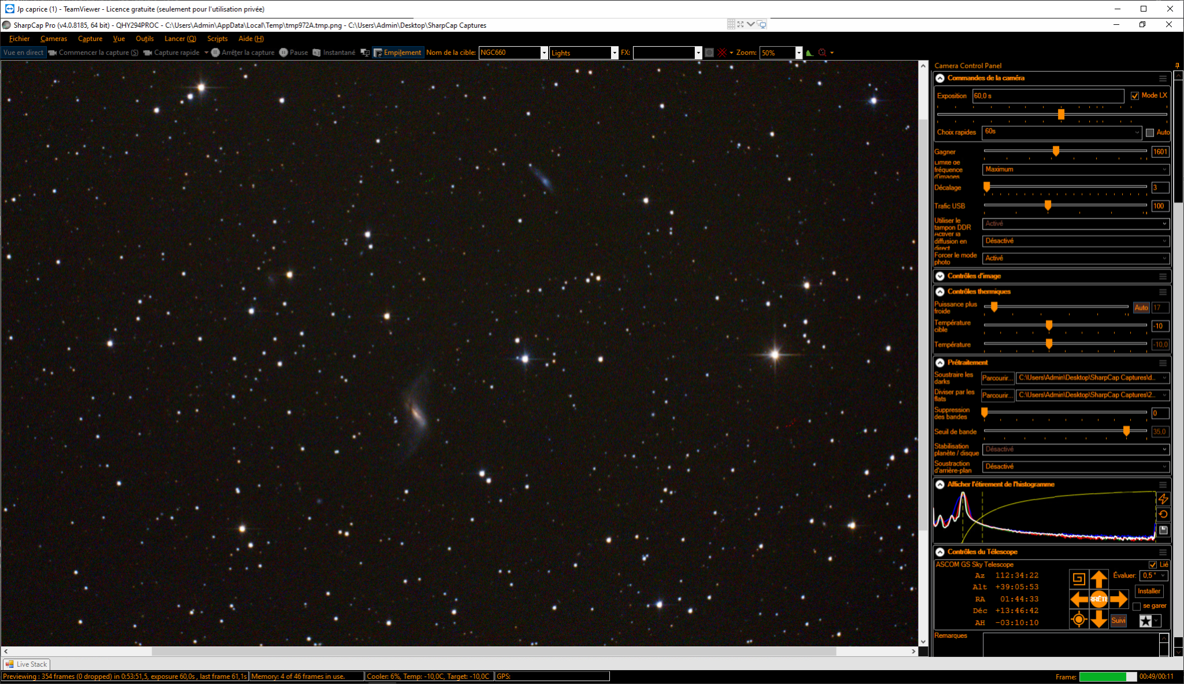Click the green histogram icon in the toolbar
Image resolution: width=1184 pixels, height=684 pixels.
(x=809, y=53)
